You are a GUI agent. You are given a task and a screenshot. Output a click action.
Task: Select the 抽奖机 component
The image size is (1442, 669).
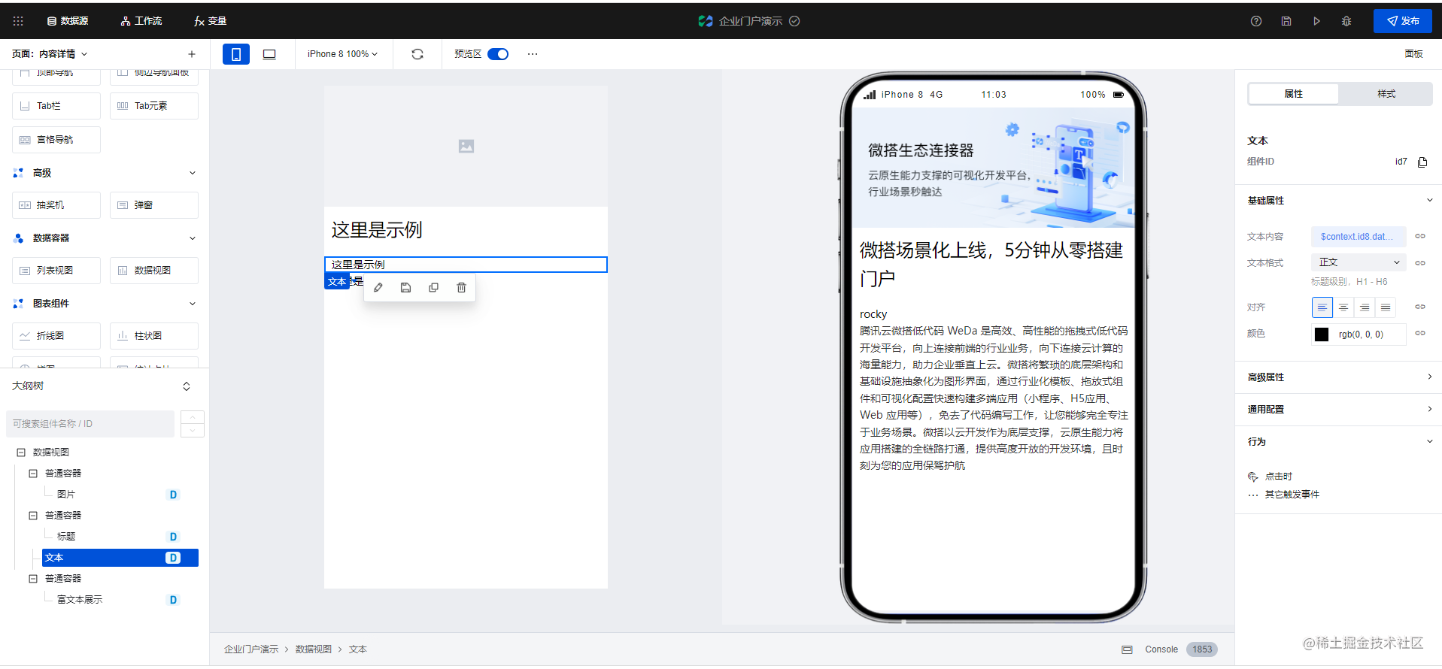56,205
